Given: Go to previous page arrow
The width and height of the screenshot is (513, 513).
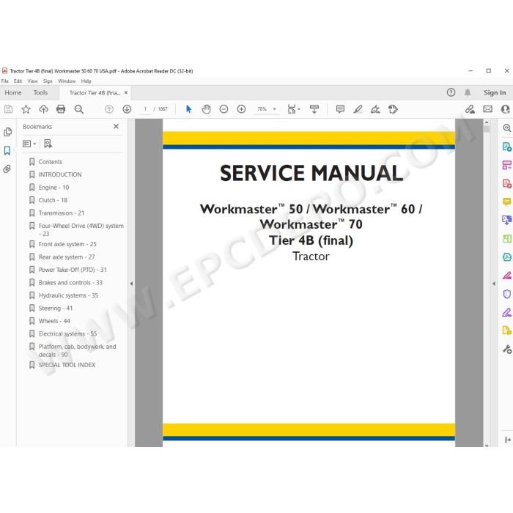Looking at the screenshot, I should click(109, 109).
